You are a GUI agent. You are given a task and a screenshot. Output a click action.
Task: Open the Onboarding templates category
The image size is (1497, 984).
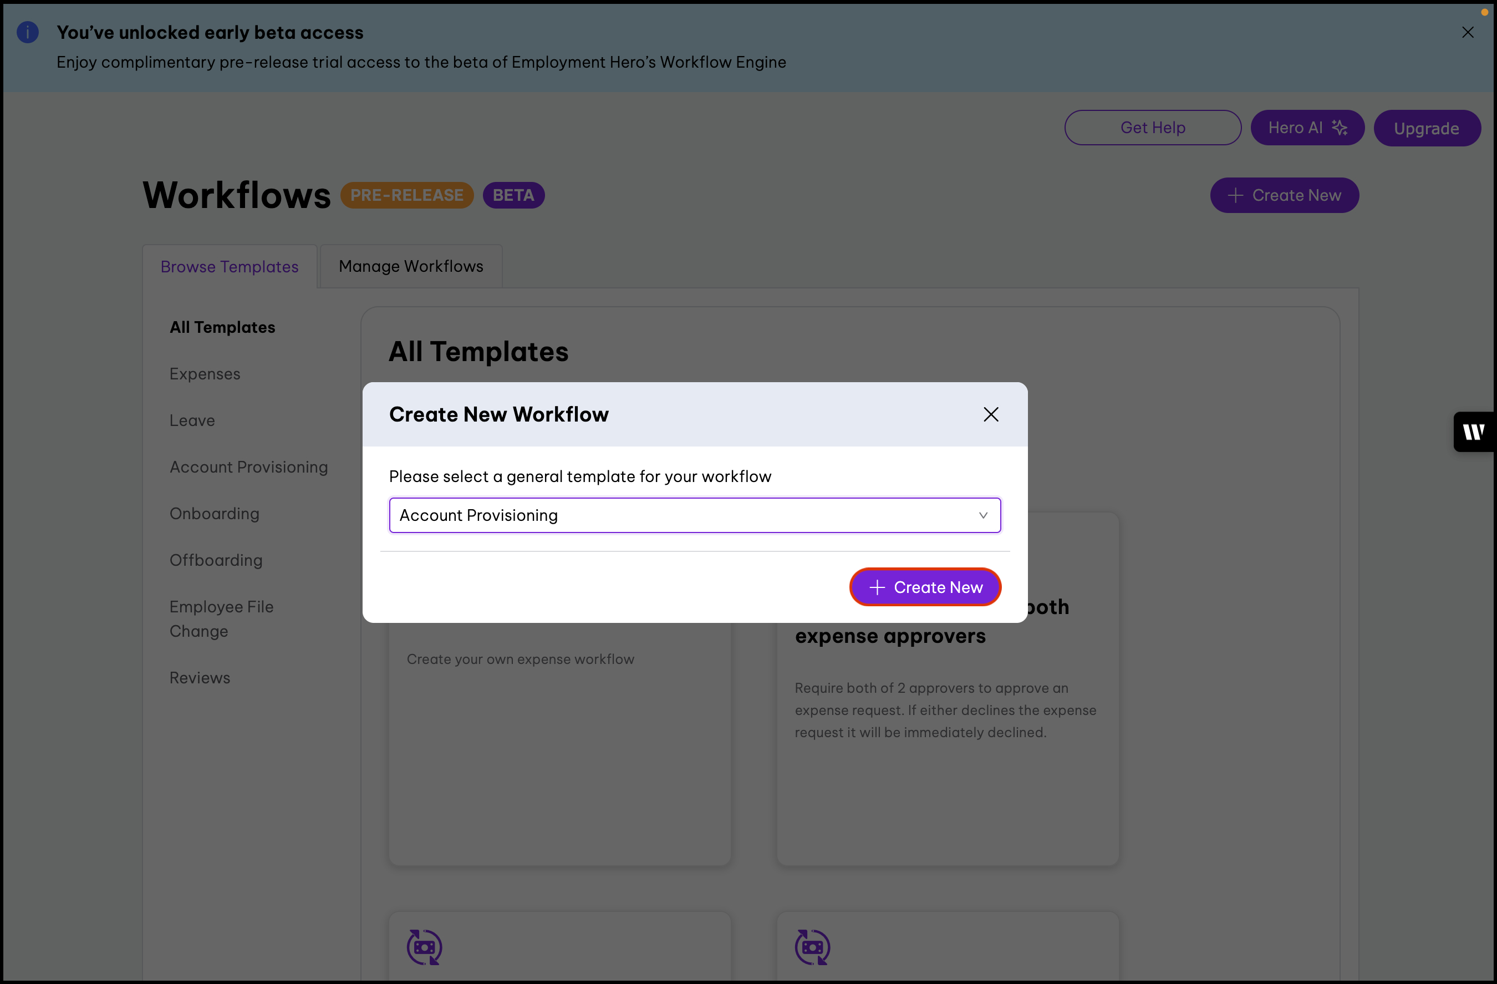click(215, 514)
